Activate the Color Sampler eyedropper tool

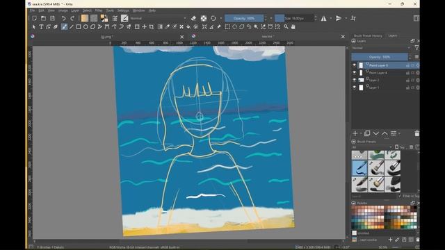tap(168, 26)
